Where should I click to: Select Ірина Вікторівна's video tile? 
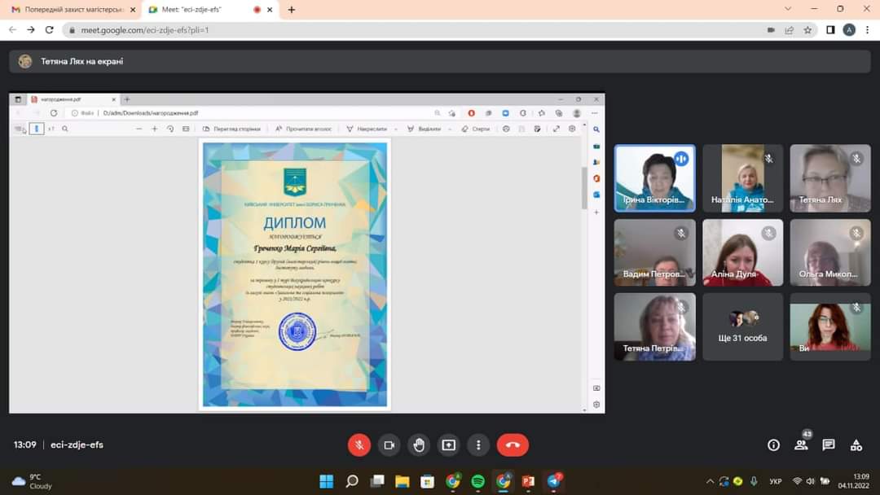click(654, 178)
